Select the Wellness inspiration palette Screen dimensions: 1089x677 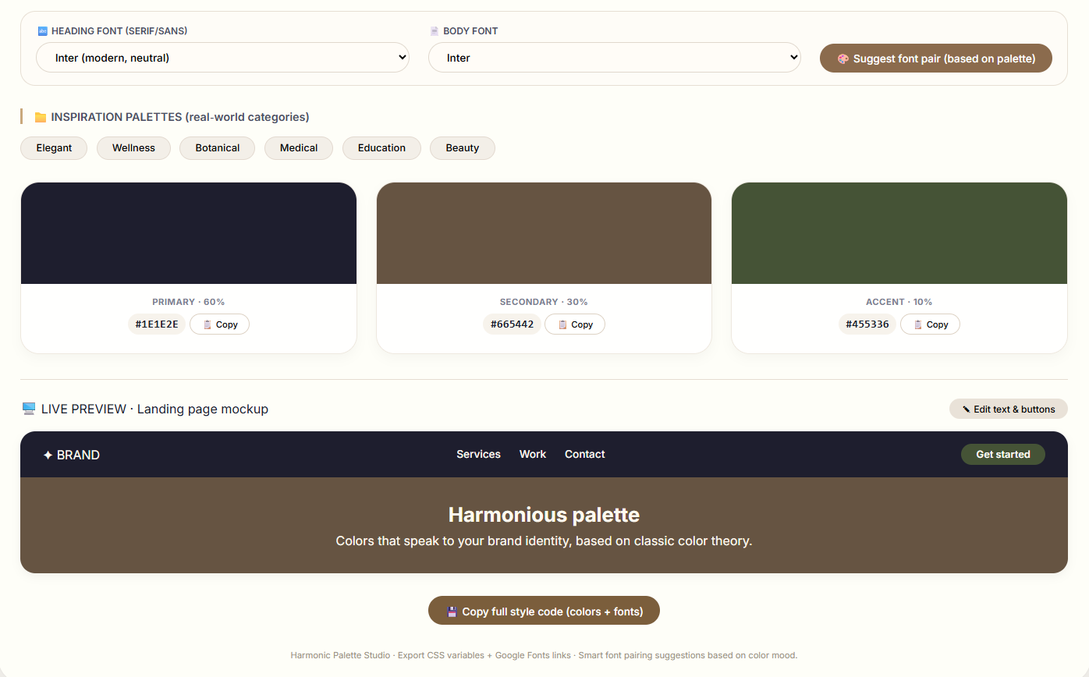(x=133, y=148)
